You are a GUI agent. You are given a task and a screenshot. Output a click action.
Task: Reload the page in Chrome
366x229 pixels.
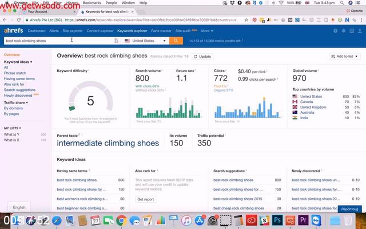tap(19, 20)
